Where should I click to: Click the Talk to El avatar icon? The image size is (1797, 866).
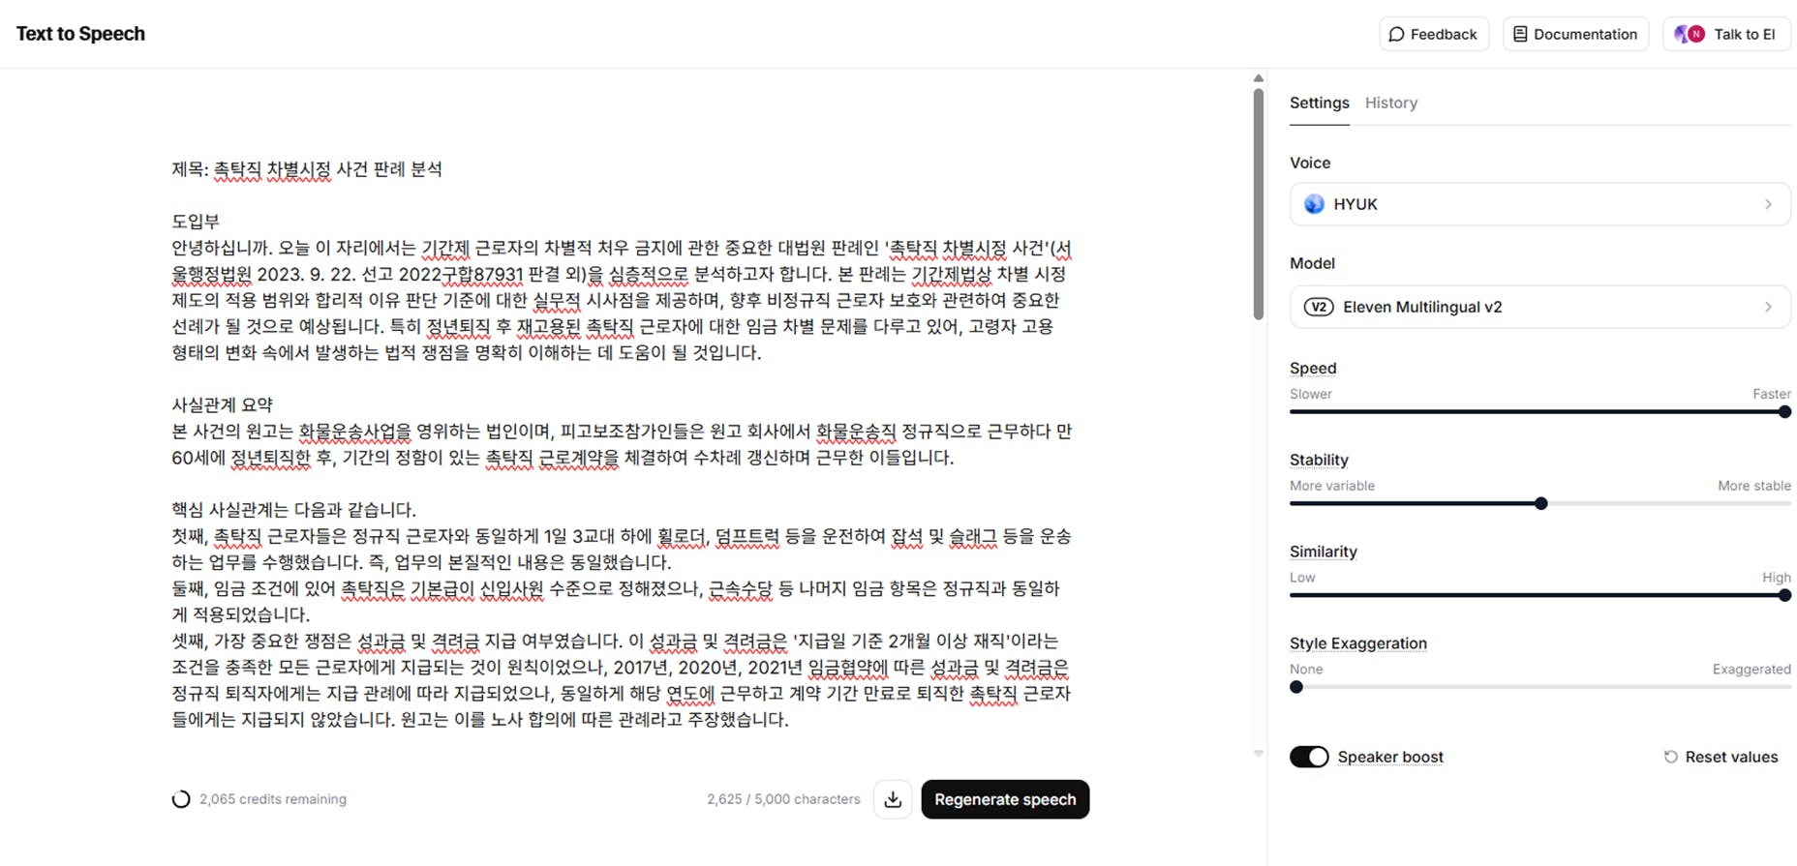[1690, 34]
